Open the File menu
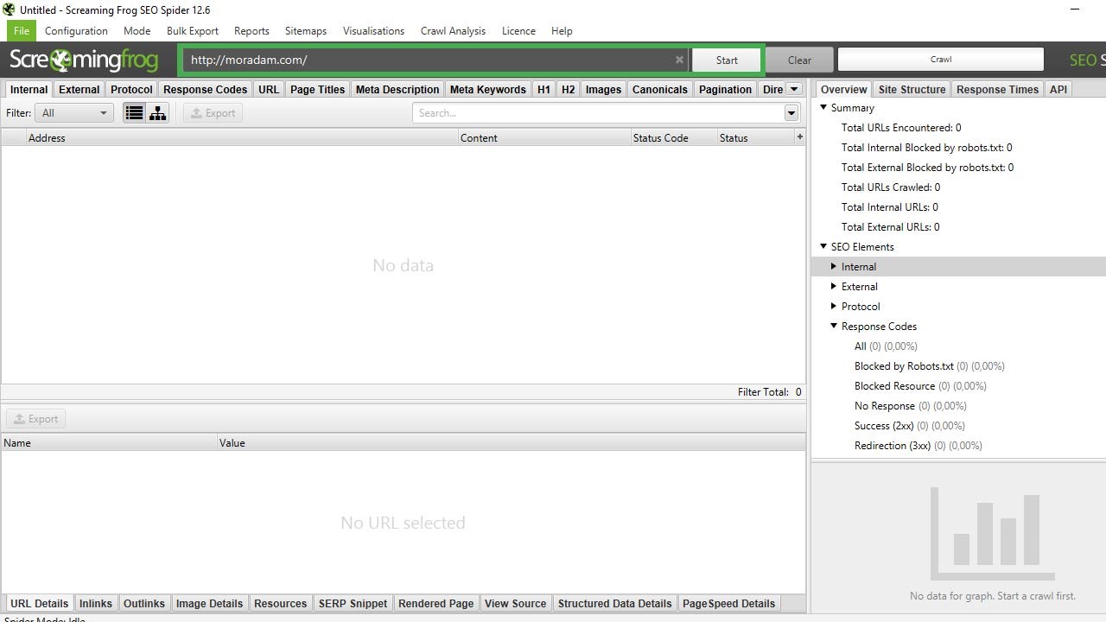This screenshot has height=622, width=1106. (21, 30)
